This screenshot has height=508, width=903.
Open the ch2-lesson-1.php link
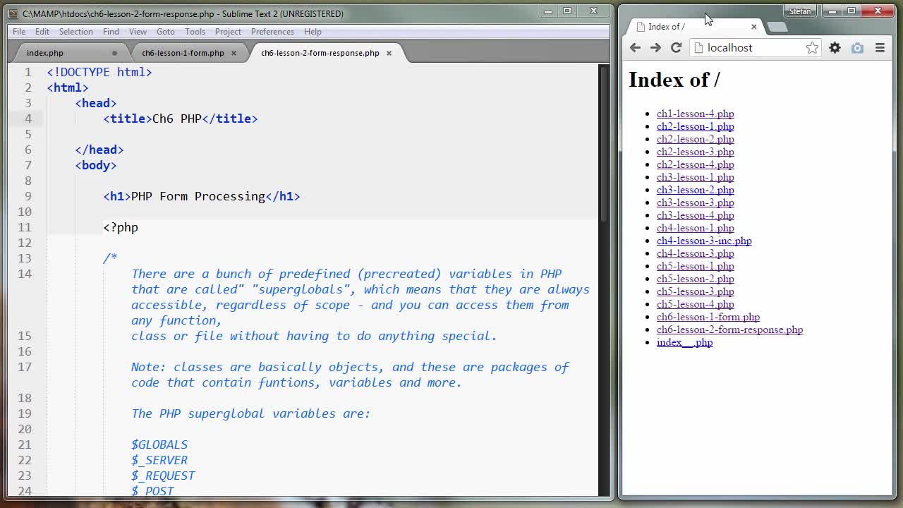click(695, 126)
